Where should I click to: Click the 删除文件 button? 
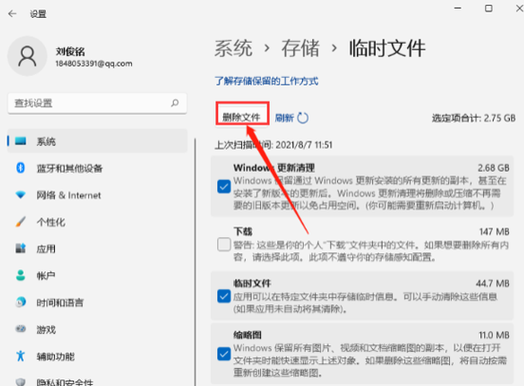coord(242,117)
